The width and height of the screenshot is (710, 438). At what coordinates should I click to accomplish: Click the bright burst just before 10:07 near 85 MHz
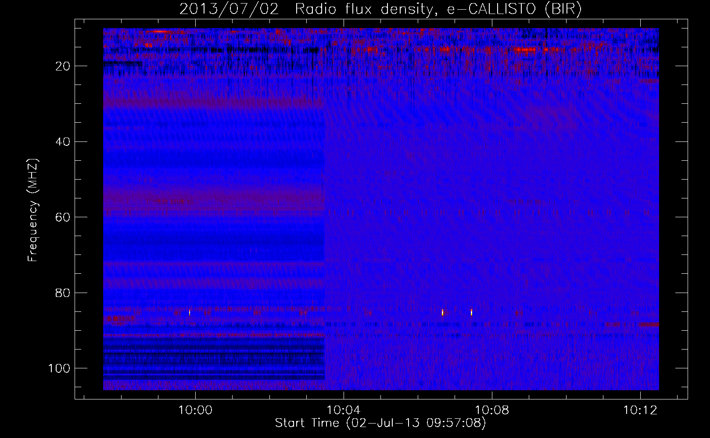[x=442, y=312]
